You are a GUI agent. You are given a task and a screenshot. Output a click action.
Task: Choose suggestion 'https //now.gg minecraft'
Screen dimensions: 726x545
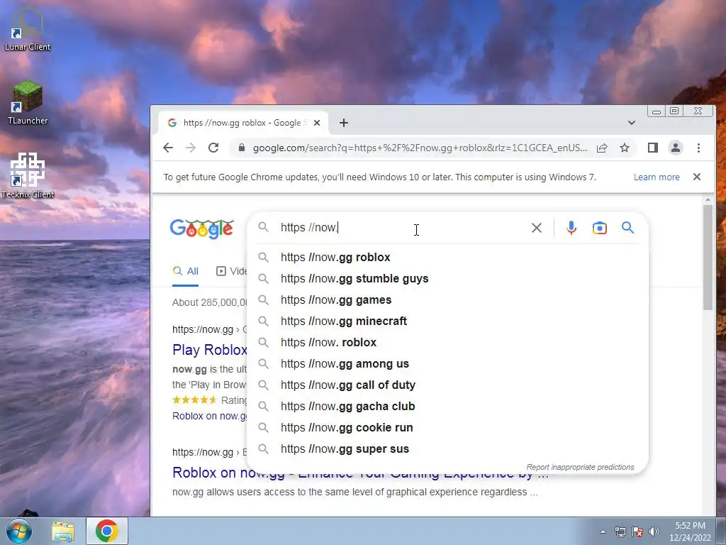(448, 321)
